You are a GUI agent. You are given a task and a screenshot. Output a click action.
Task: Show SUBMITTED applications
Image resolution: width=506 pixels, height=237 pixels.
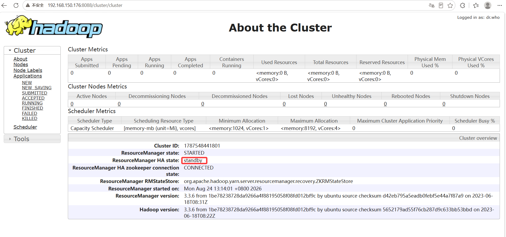[x=34, y=93]
